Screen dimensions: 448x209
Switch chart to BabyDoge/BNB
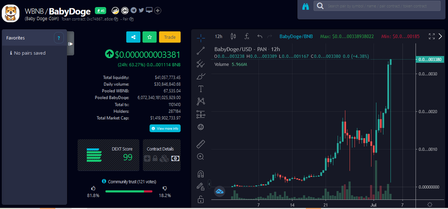click(296, 36)
